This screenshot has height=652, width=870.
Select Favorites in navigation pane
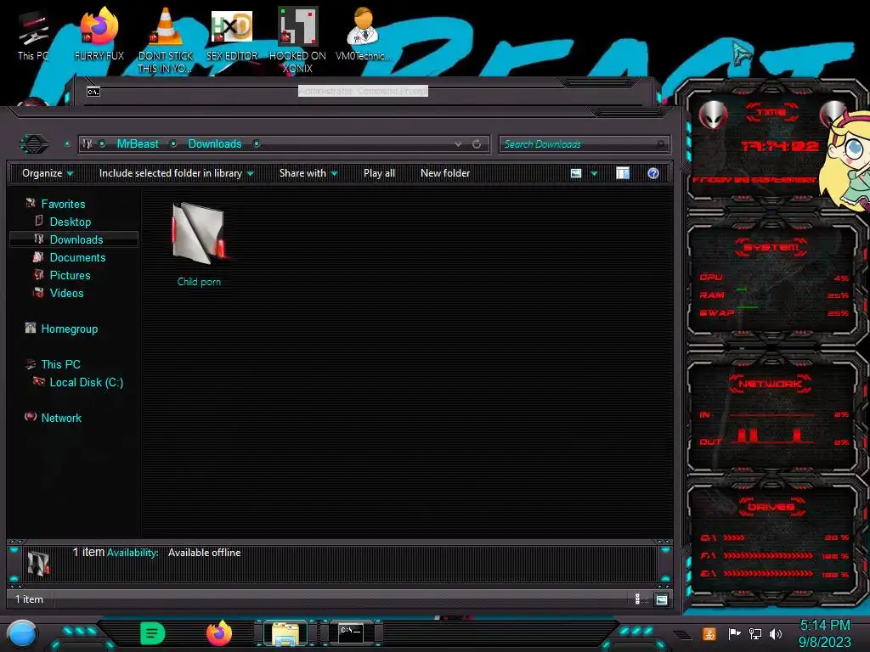63,204
